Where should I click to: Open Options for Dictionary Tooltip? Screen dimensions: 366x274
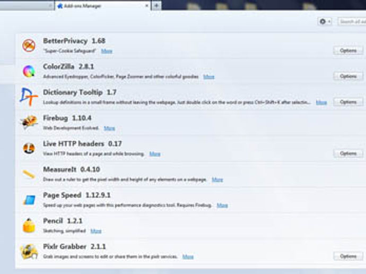click(348, 102)
